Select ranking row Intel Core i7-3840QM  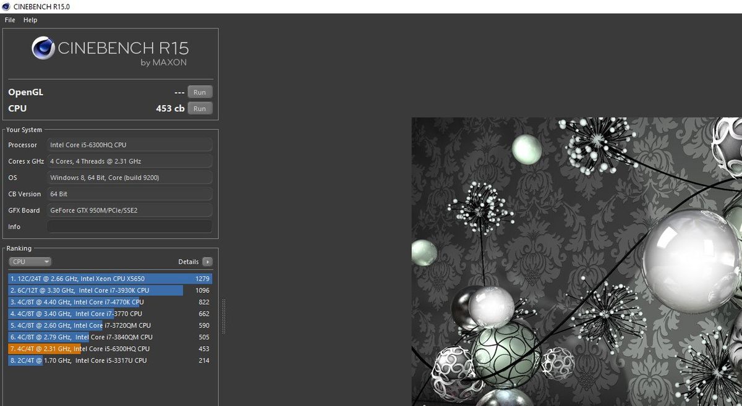click(110, 337)
